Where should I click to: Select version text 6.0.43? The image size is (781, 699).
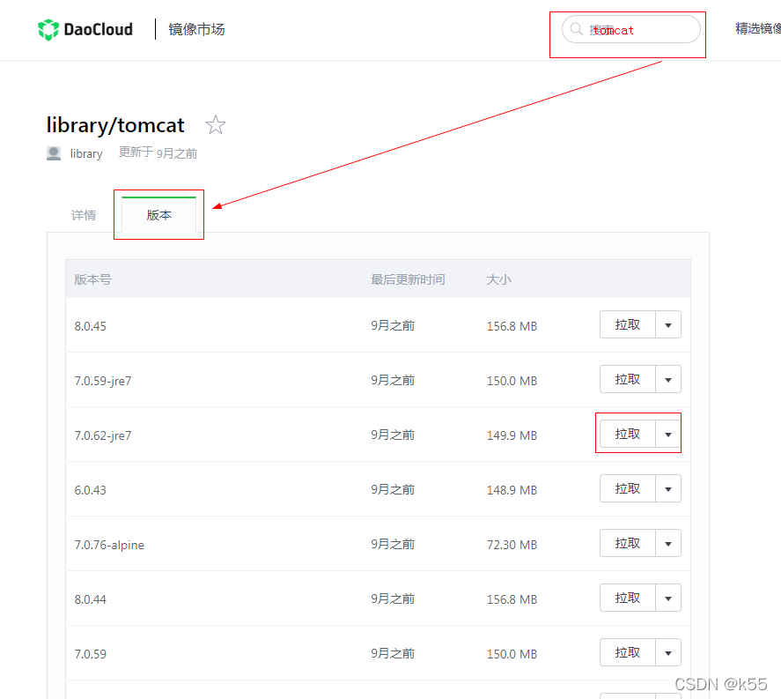(90, 490)
